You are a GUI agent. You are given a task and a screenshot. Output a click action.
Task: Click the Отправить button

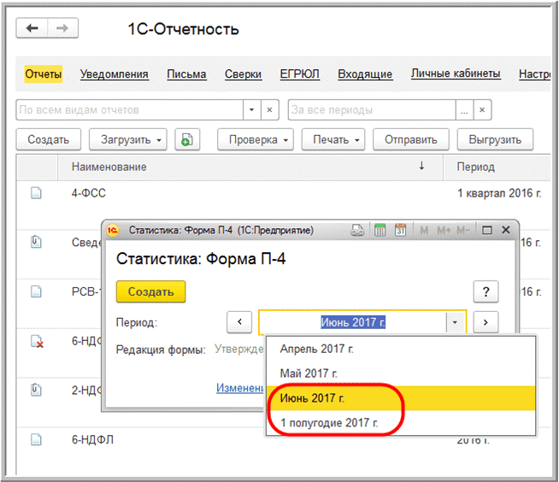[x=410, y=139]
